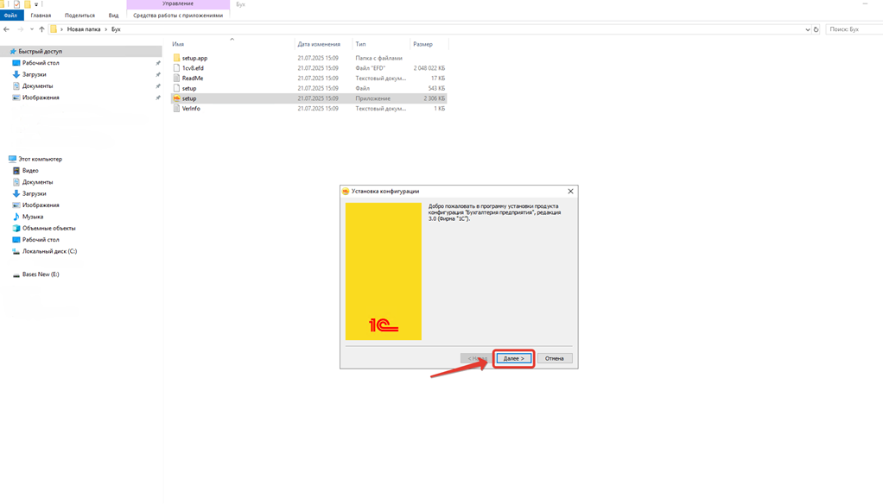Open pinned Изображения under Быстрый доступ
This screenshot has width=883, height=504.
(41, 98)
